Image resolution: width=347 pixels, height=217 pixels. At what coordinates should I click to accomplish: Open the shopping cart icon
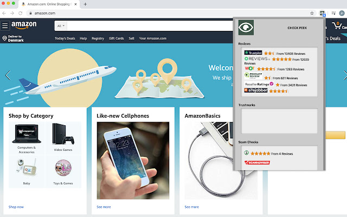click(337, 25)
